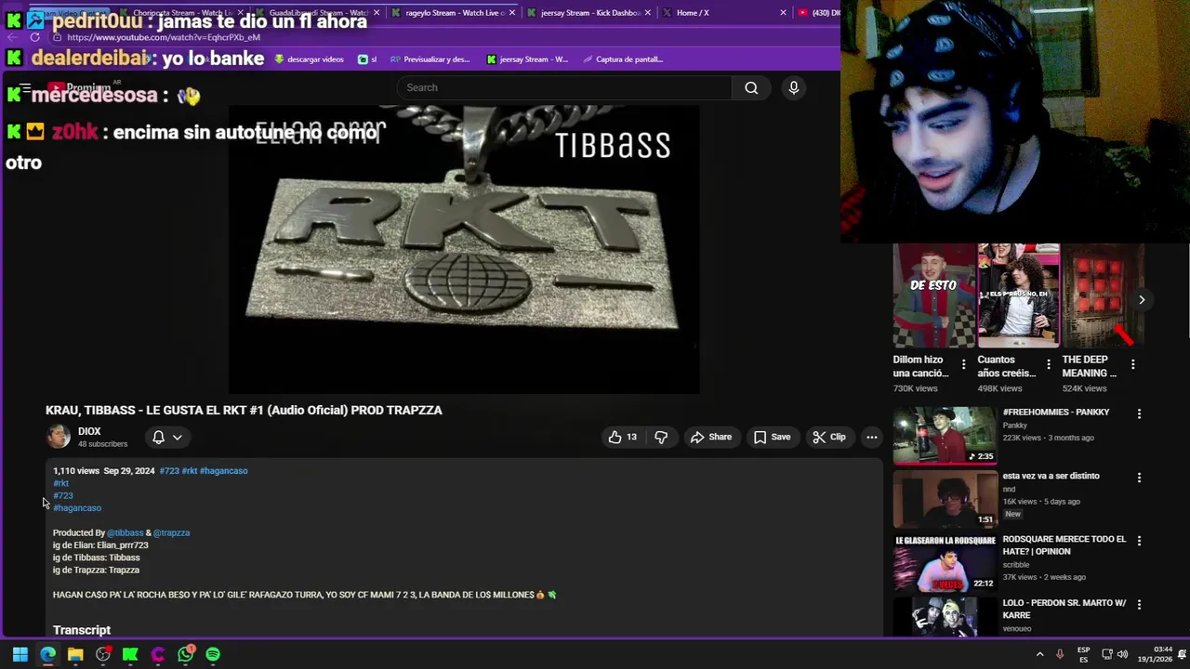Click the Share button
This screenshot has width=1190, height=669.
(x=711, y=437)
